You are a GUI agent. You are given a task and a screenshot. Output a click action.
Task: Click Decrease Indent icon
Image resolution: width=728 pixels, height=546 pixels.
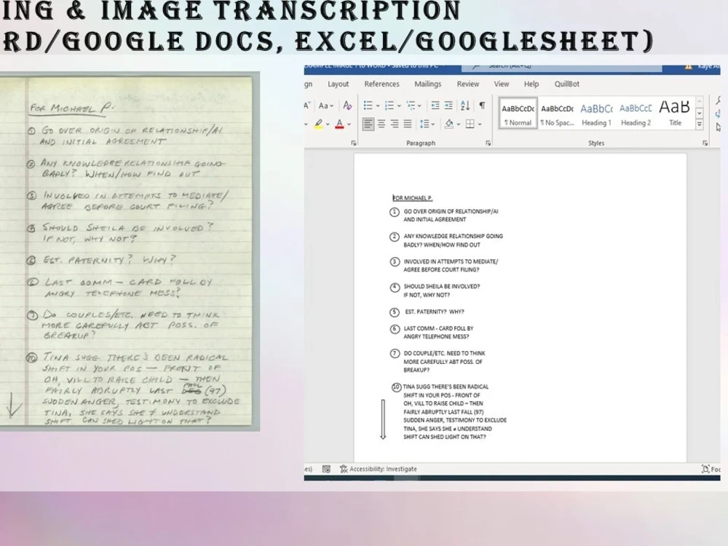pyautogui.click(x=435, y=106)
